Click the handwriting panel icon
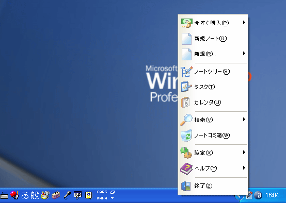 pyautogui.click(x=78, y=195)
